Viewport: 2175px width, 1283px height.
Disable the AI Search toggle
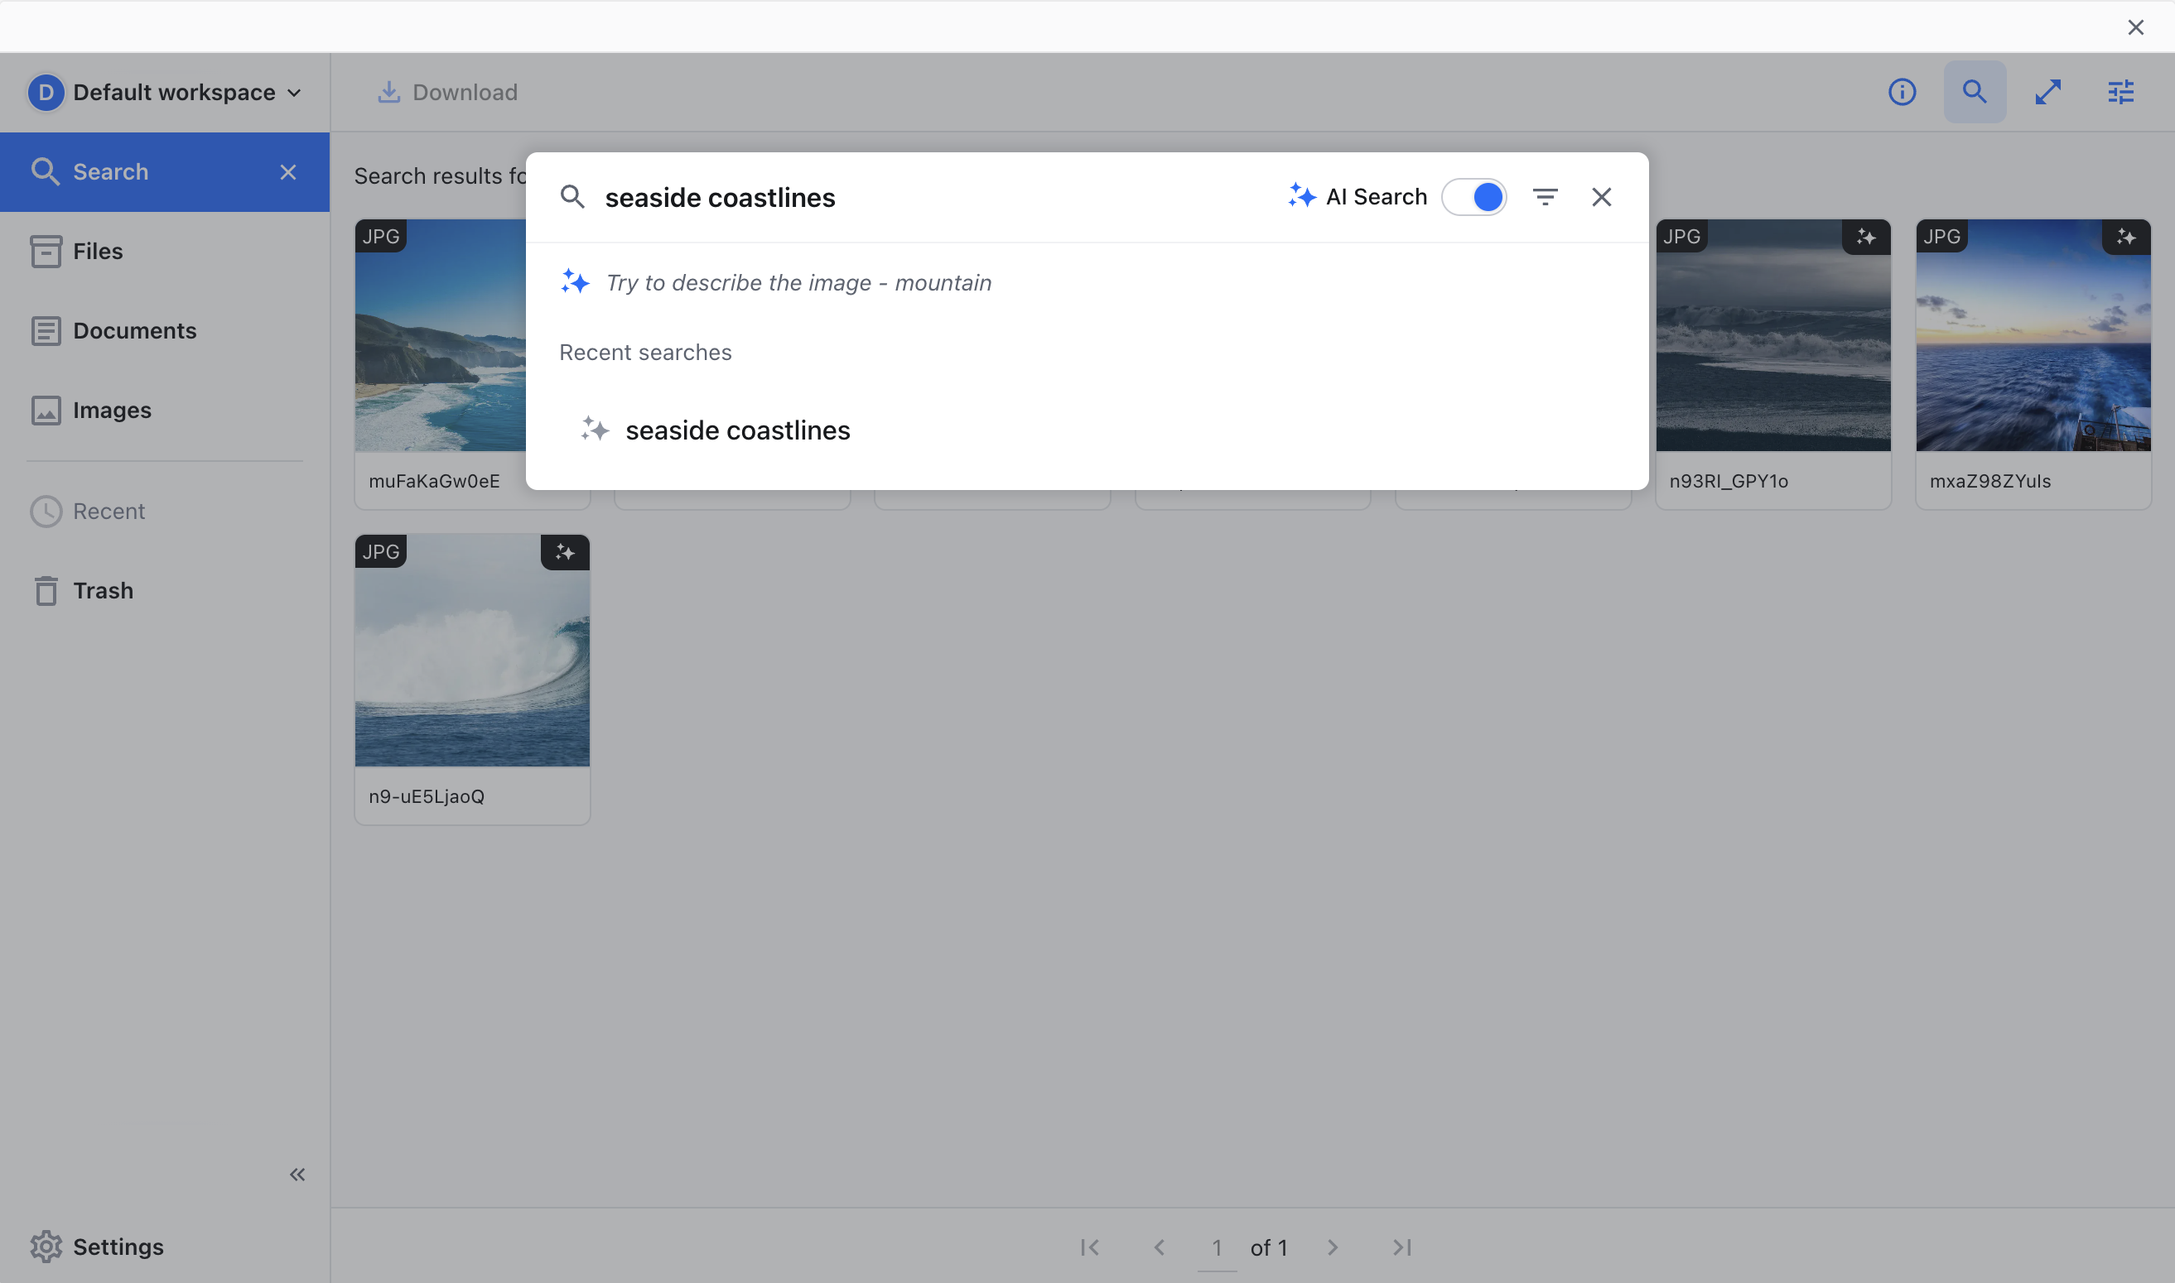(1474, 196)
